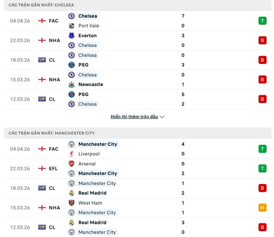Click the "Hiển thị thêm trận đấu" link

pos(134,117)
